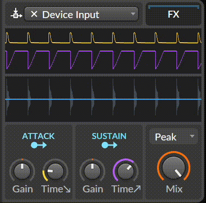The width and height of the screenshot is (206, 203).
Task: Click the Time falling-arrow label under Attack
Action: [56, 189]
